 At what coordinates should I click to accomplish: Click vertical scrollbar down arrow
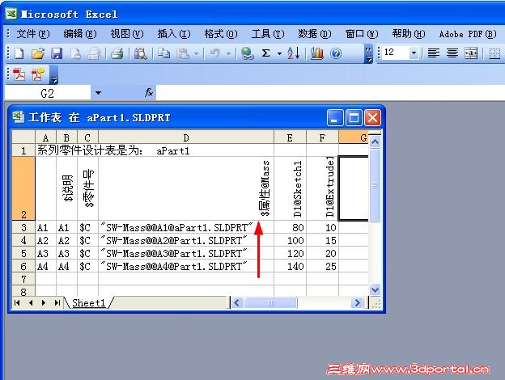(376, 290)
